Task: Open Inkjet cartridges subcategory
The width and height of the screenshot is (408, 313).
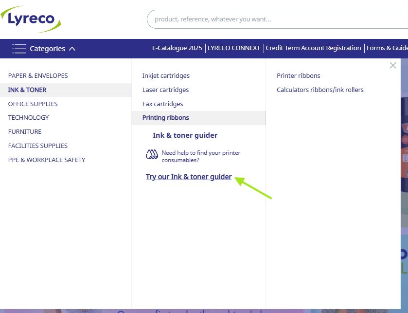Action: click(166, 76)
